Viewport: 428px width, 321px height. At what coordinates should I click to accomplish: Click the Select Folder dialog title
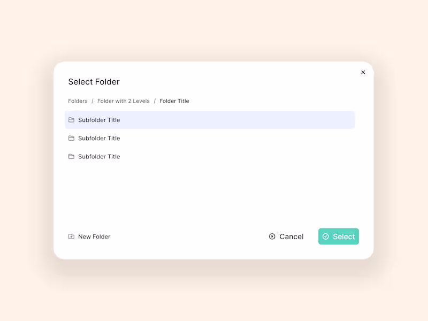coord(94,82)
